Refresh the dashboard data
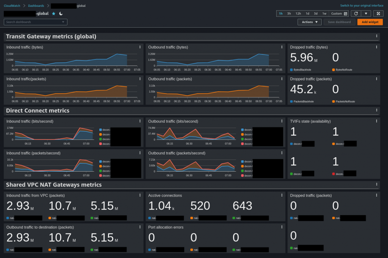 [x=355, y=13]
